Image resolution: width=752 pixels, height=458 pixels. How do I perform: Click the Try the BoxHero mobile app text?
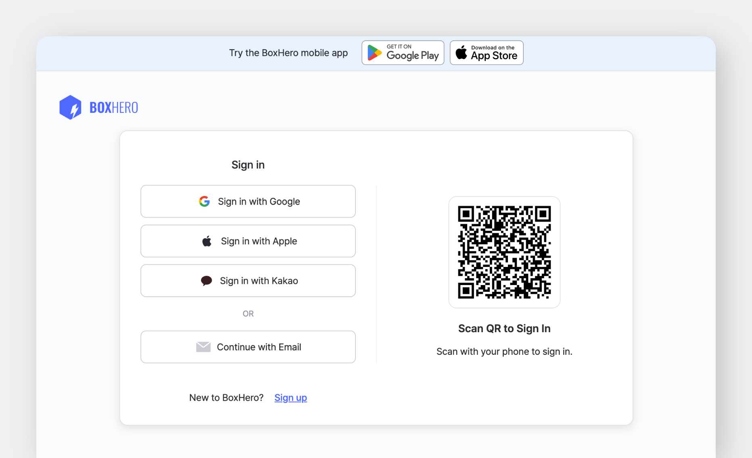point(288,52)
